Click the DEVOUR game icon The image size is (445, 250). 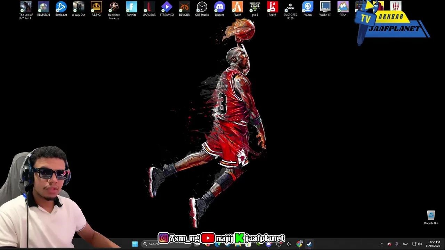pyautogui.click(x=184, y=9)
